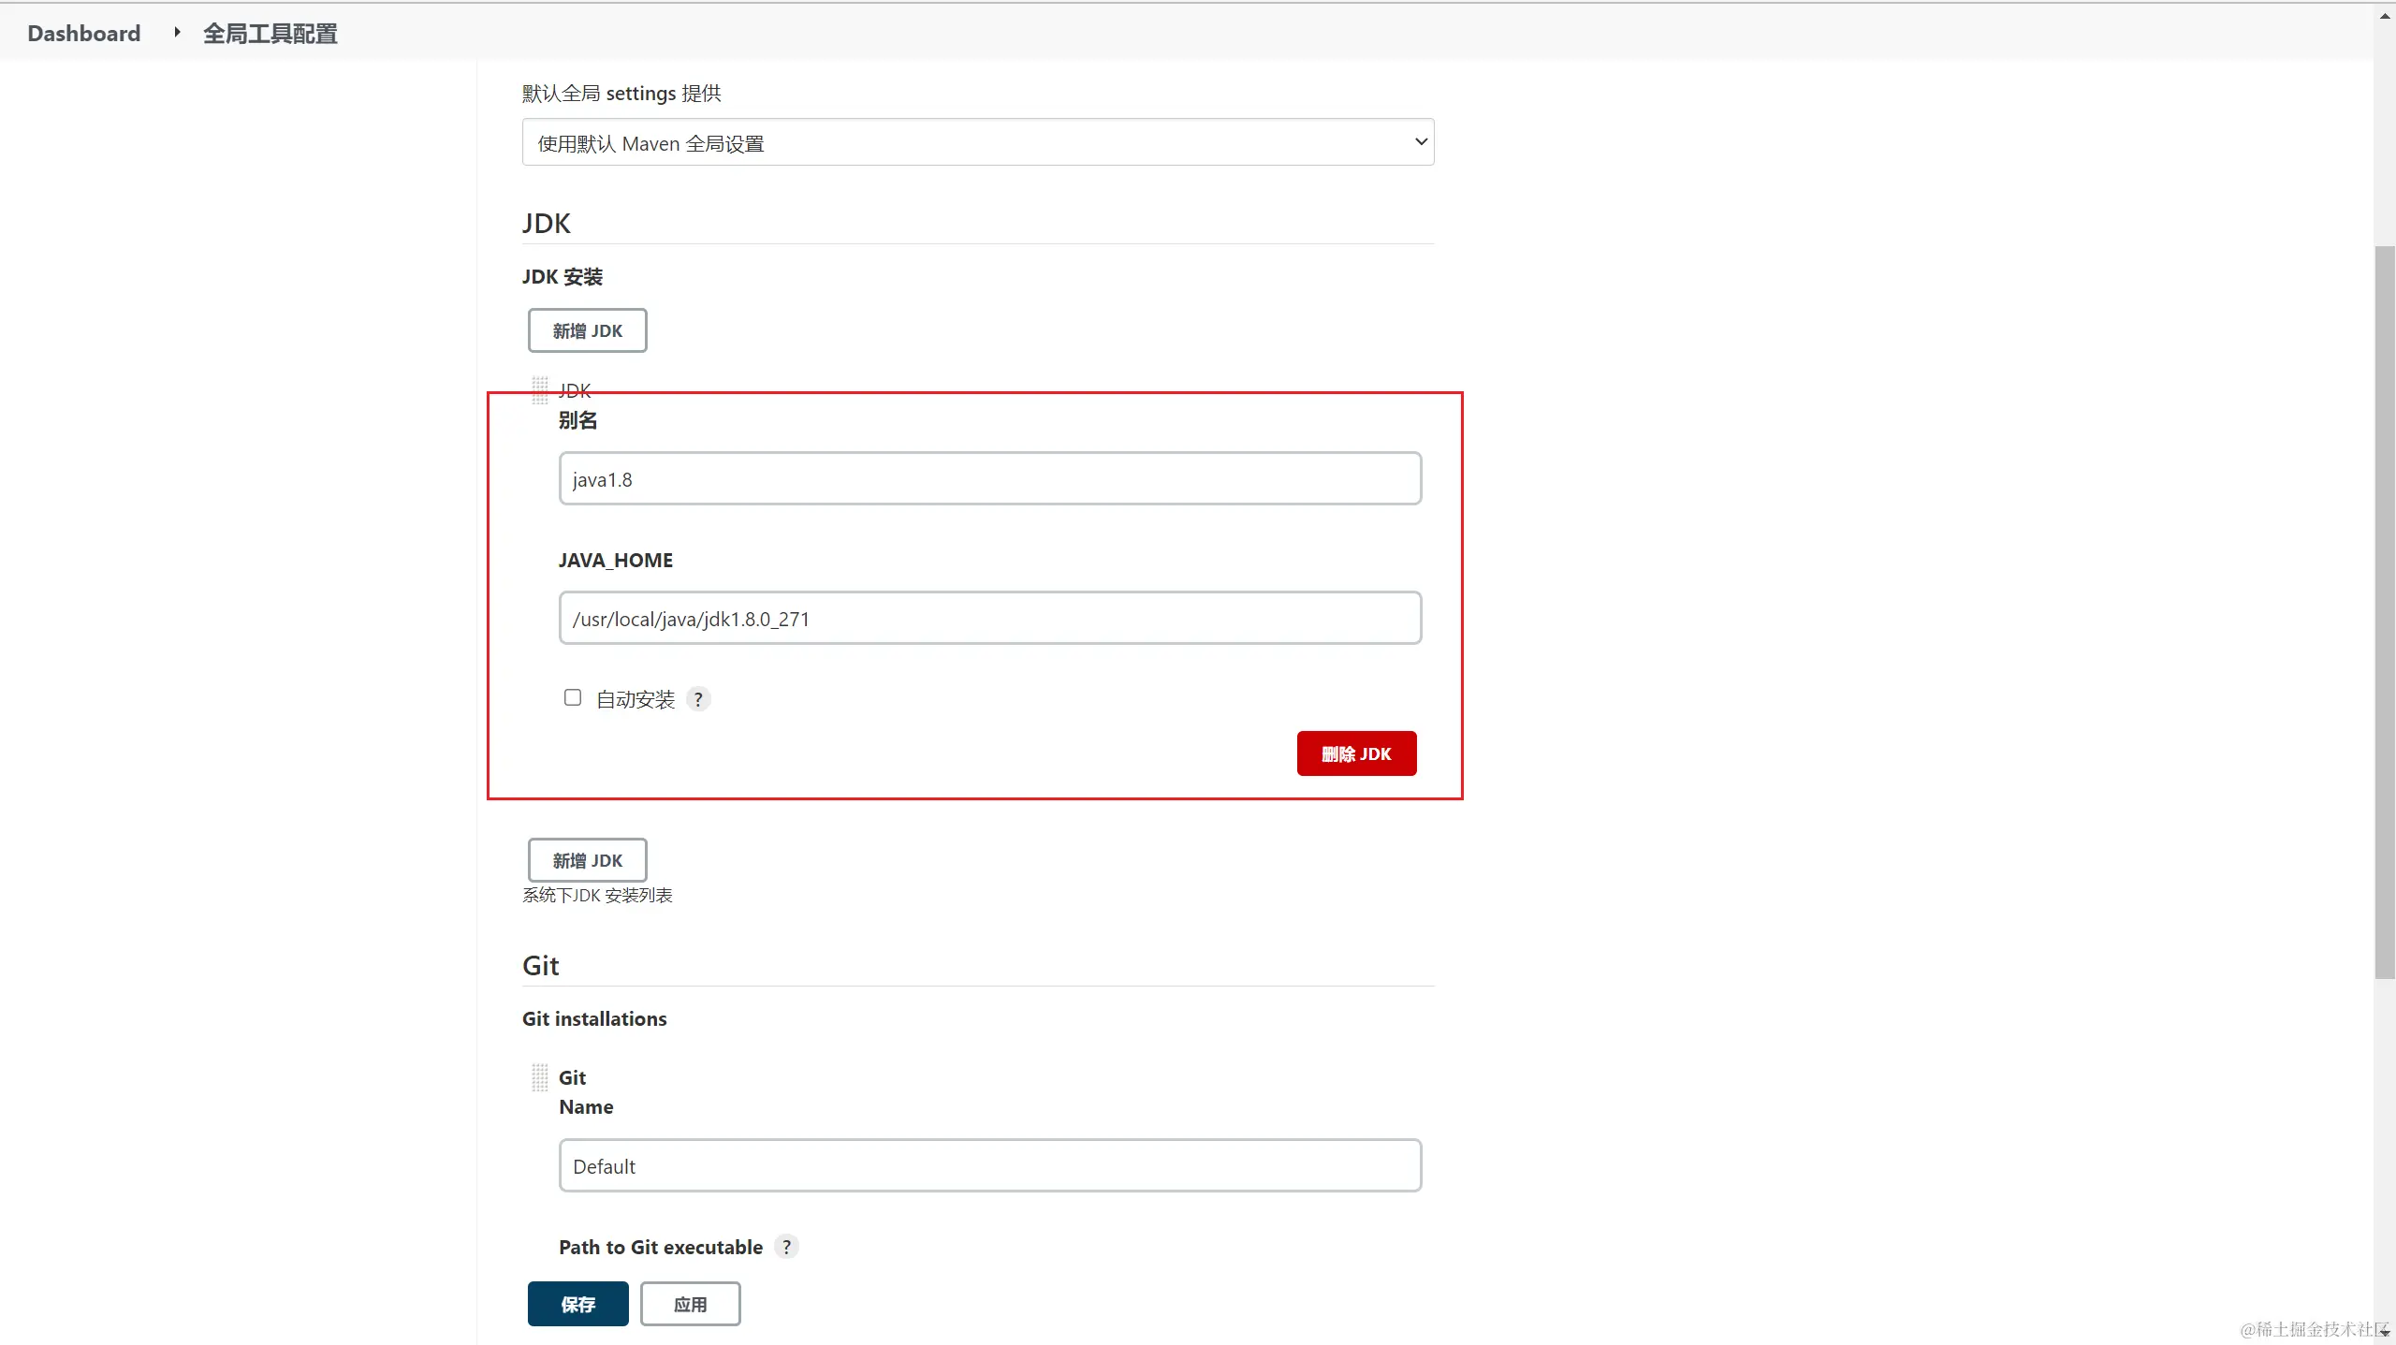Click the Git Name field with Default

tap(989, 1166)
